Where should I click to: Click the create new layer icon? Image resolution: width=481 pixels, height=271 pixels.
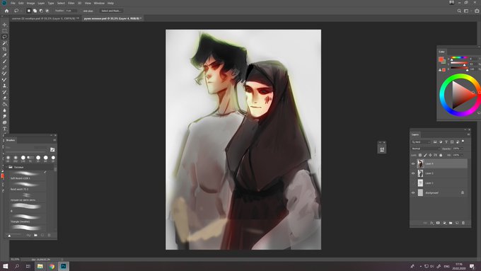tap(457, 223)
